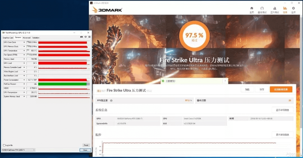
Task: Expand the GPU Memory Clock sensor dropdown
Action: tap(24, 46)
